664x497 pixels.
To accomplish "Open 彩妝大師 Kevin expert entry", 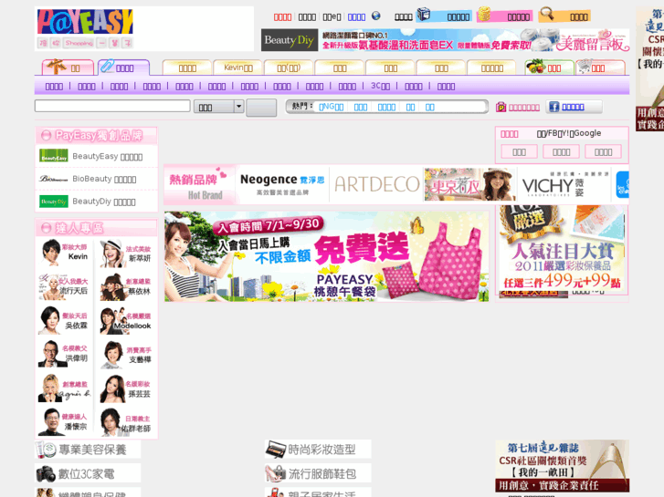I will pos(64,252).
